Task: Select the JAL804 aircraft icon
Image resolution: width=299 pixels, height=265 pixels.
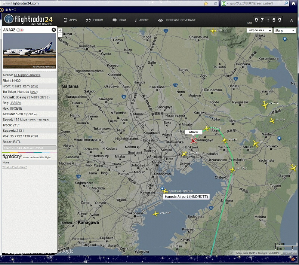Action: [272, 121]
